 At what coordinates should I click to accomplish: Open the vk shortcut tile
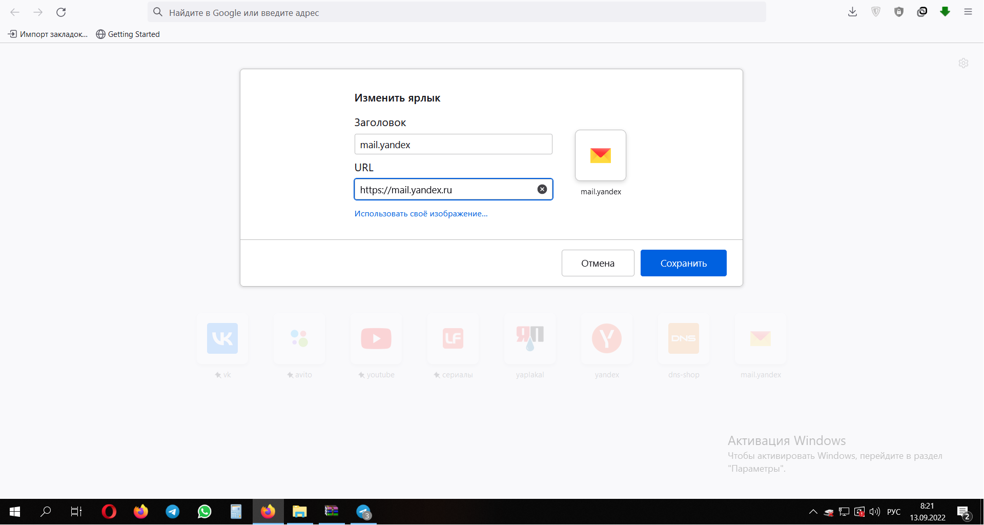click(x=222, y=338)
